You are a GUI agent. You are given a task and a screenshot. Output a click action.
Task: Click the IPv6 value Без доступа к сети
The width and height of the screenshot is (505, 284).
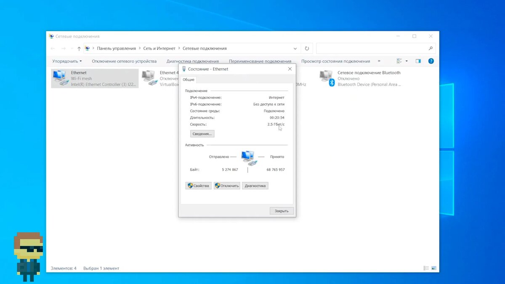click(269, 104)
